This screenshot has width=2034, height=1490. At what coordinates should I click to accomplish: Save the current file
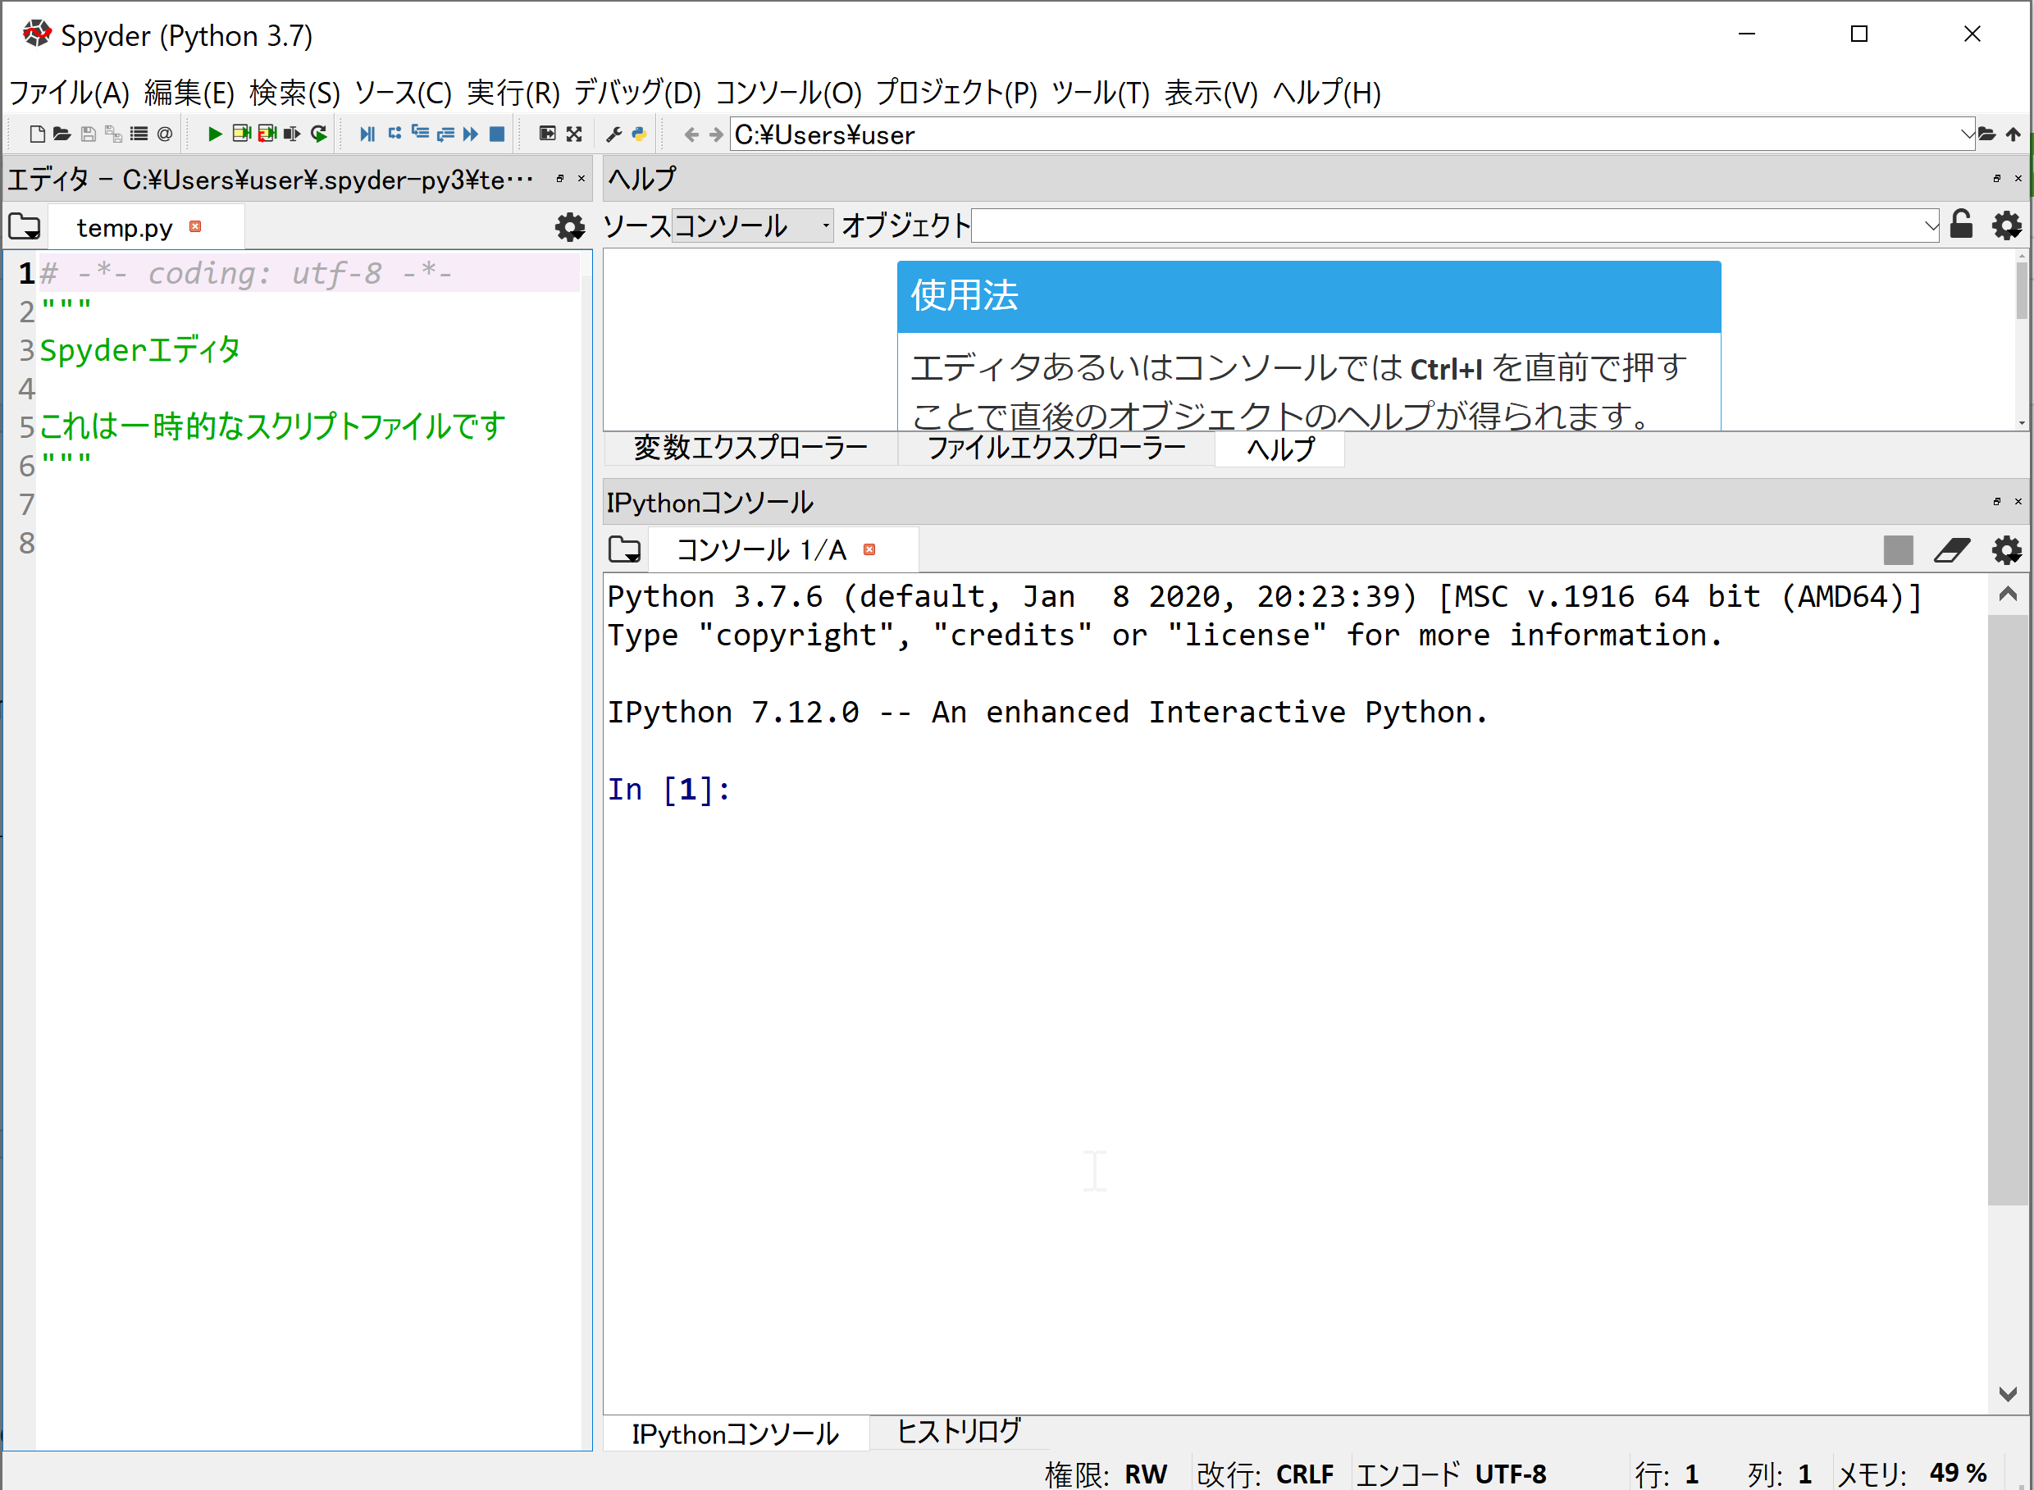(x=89, y=134)
